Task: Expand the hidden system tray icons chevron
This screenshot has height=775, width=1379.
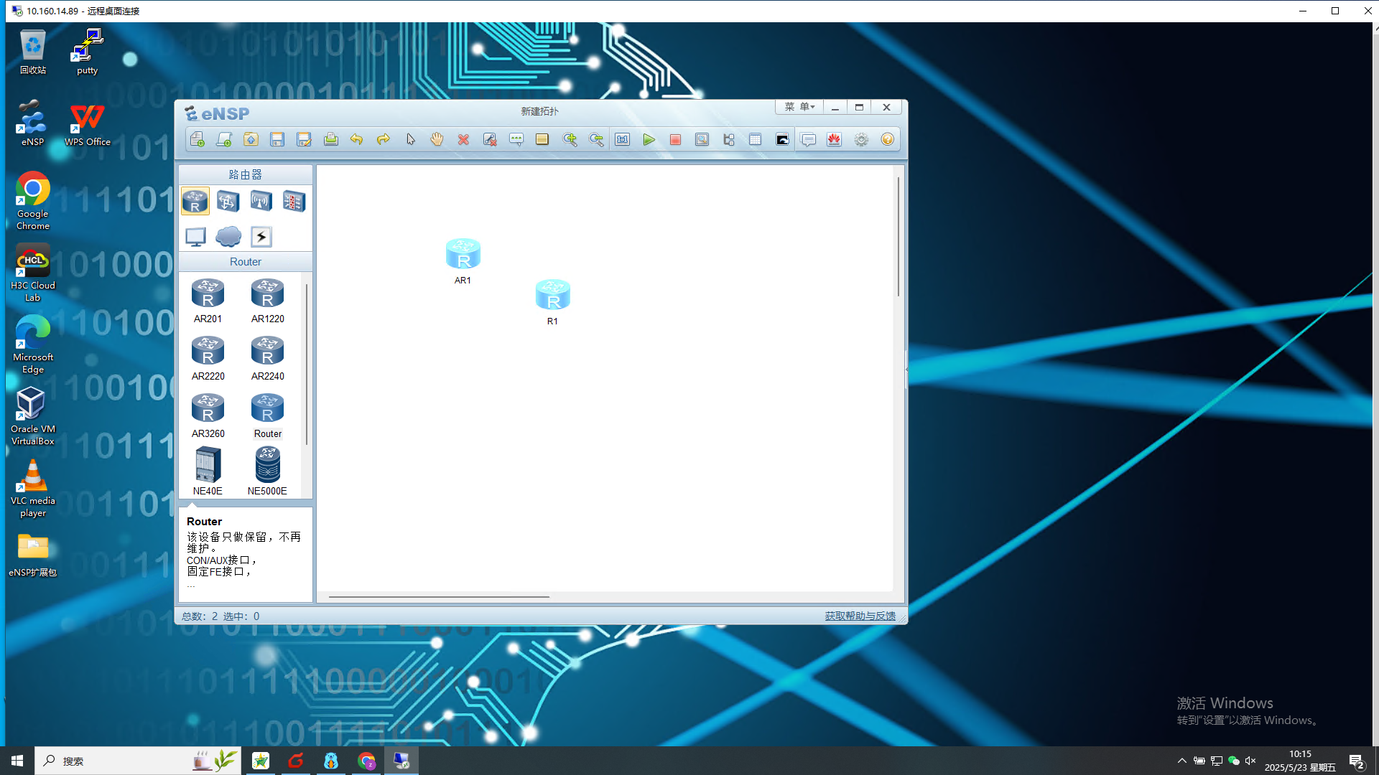Action: (1181, 761)
